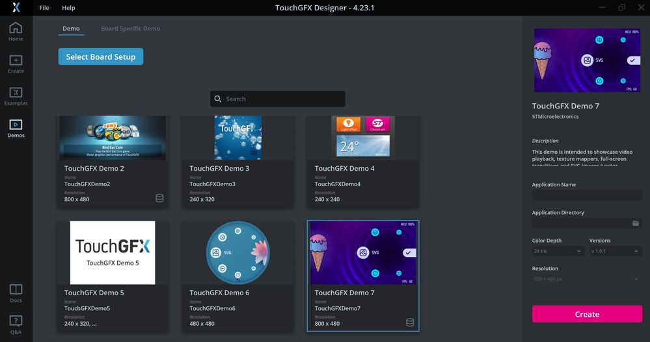Open the Color Depth 24 bit dropdown
The image size is (650, 342).
tap(558, 251)
